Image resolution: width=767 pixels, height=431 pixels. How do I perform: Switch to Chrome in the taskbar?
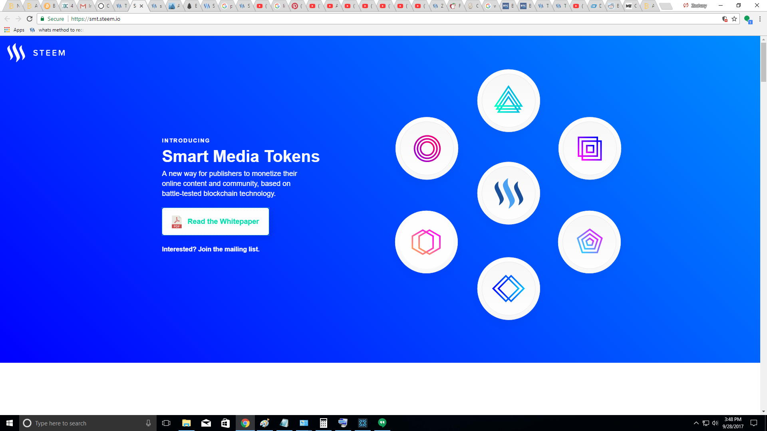coord(245,423)
